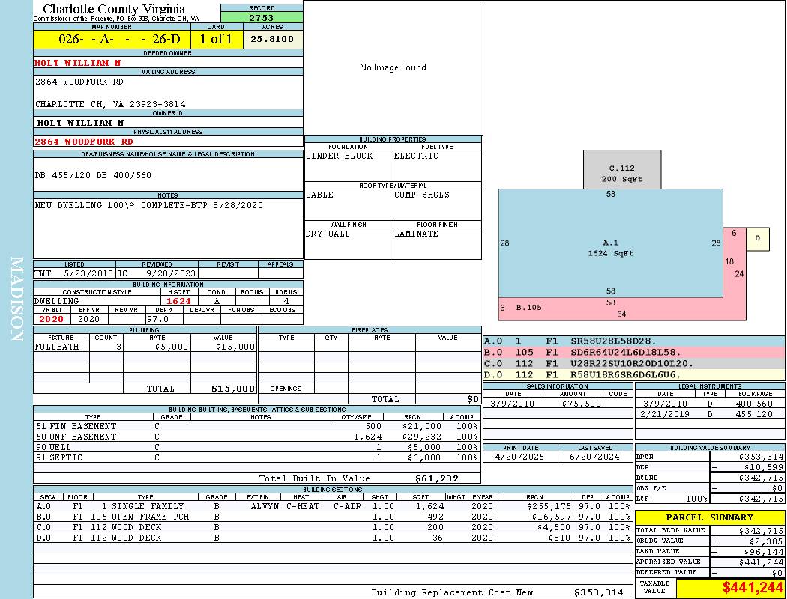This screenshot has width=787, height=599.
Task: Click the red physical 911 address
Action: [84, 142]
